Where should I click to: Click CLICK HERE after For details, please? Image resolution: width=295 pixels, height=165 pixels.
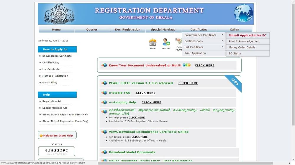click(140, 137)
